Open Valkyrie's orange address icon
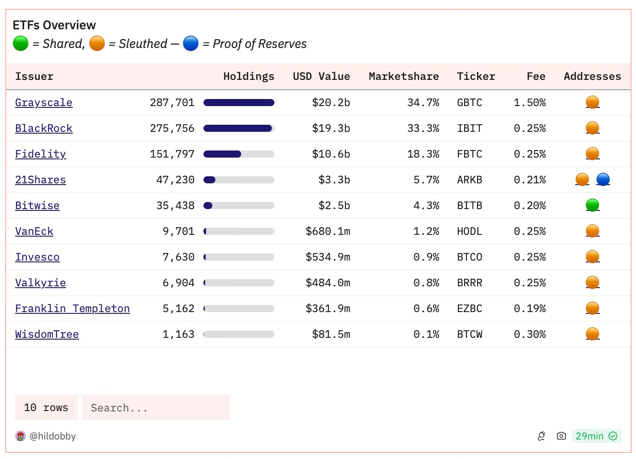This screenshot has height=459, width=636. (x=592, y=283)
